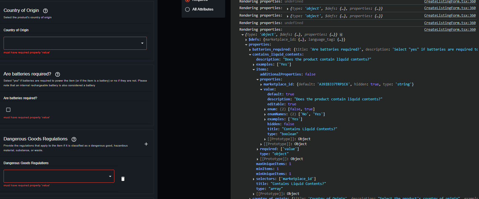Image resolution: width=479 pixels, height=199 pixels.
Task: Open help icon beside Dangerous Goods Regulations
Action: click(74, 139)
